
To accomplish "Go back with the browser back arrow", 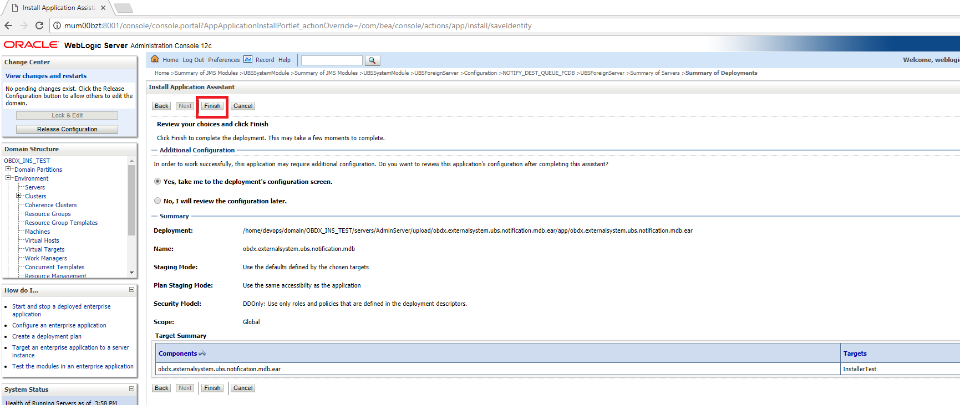I will [8, 25].
